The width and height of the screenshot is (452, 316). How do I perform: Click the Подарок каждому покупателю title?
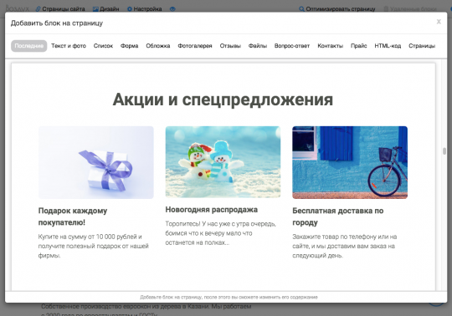[x=73, y=217]
